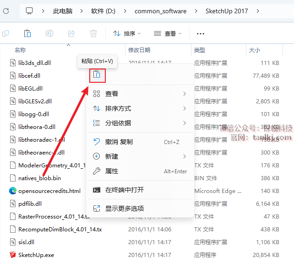Select file RasterProcessor_4.01_14.tx
This screenshot has height=262, width=294.
coord(54,217)
